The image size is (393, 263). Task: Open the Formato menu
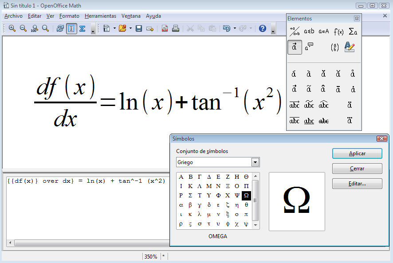(69, 16)
